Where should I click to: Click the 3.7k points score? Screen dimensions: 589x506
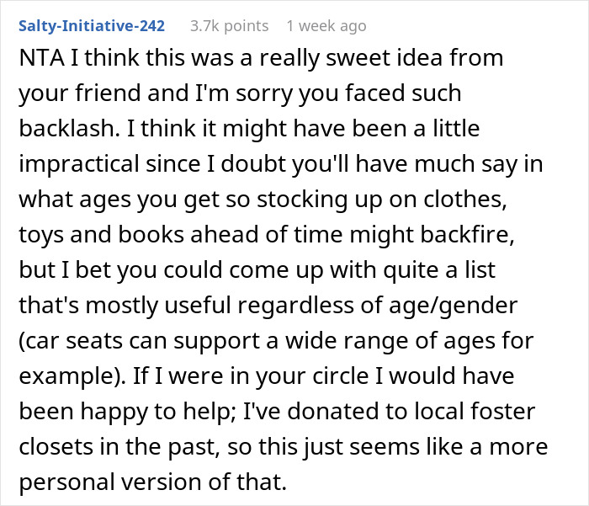(x=227, y=26)
